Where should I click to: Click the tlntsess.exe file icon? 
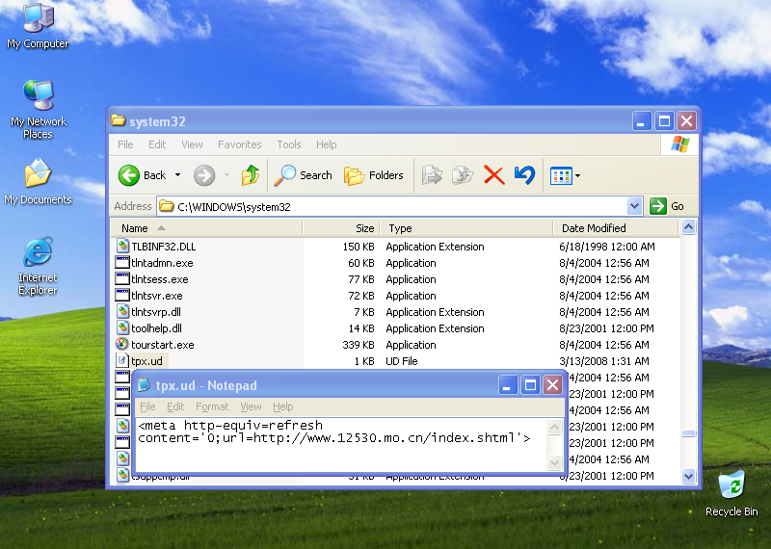point(122,278)
